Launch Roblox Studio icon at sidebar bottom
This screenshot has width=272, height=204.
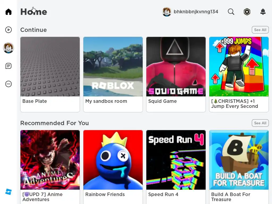pos(8,192)
